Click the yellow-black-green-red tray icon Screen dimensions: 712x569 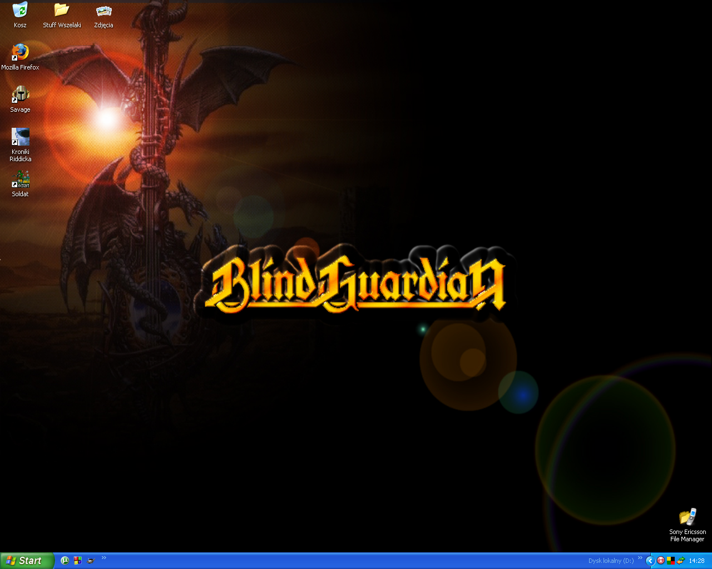[x=671, y=561]
